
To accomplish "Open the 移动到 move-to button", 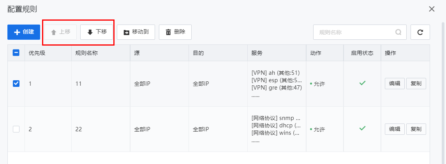I will coord(136,32).
